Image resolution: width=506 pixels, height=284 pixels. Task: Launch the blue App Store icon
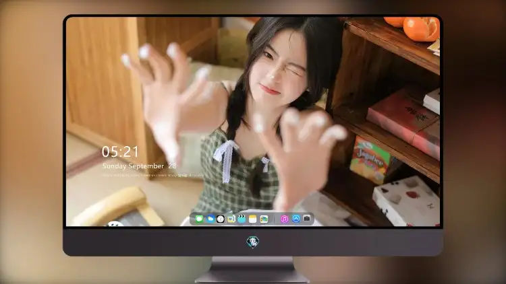(x=296, y=219)
